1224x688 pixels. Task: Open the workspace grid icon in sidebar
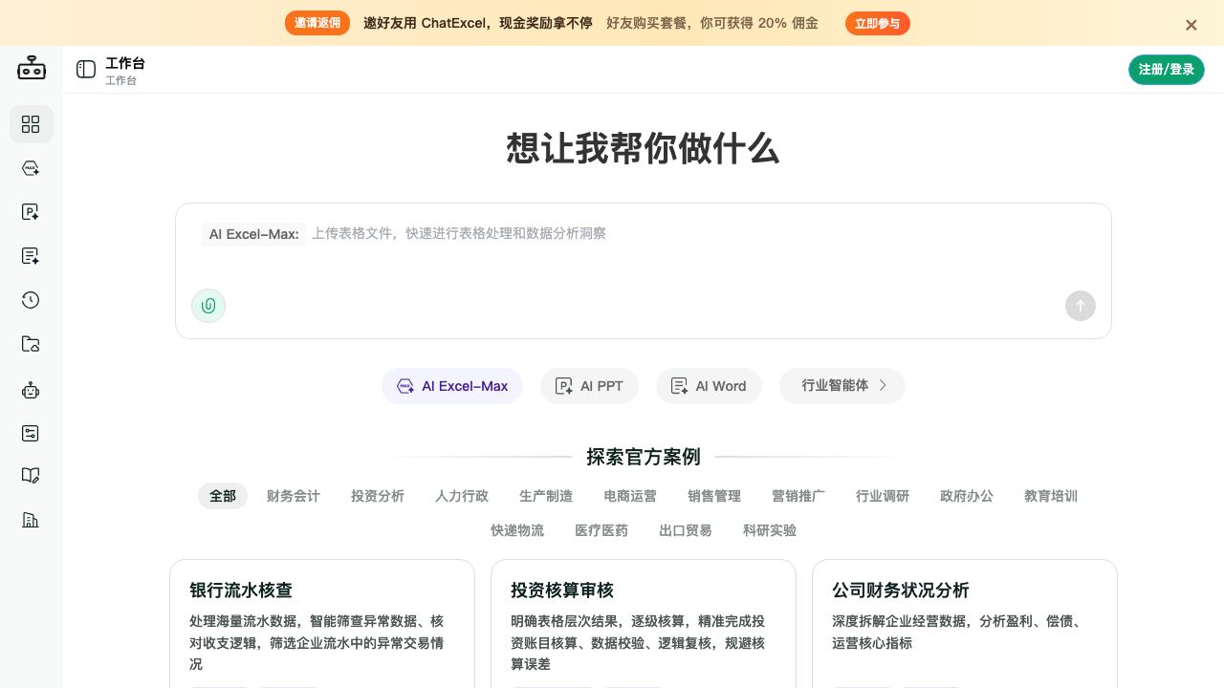(x=31, y=124)
